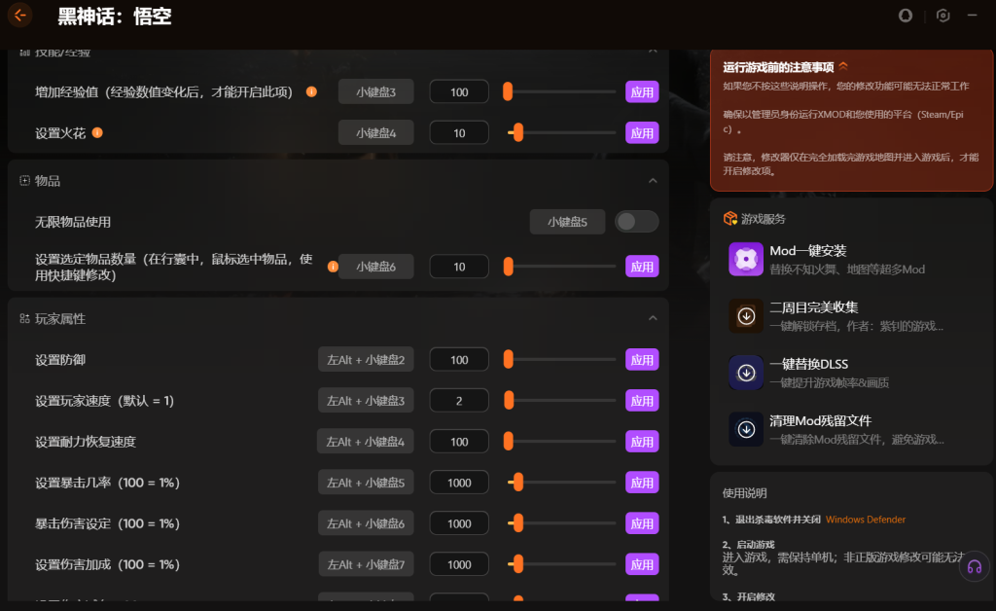996x611 pixels.
Task: Click the 设置玩家速度 slider handle
Action: pyautogui.click(x=509, y=400)
